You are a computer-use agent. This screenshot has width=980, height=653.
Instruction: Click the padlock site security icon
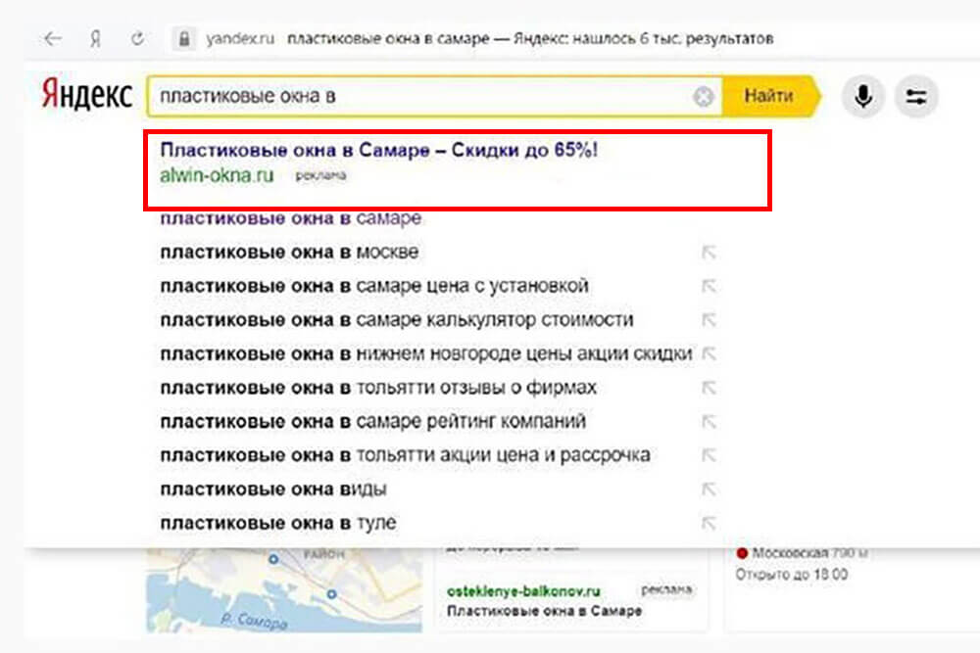pos(184,39)
